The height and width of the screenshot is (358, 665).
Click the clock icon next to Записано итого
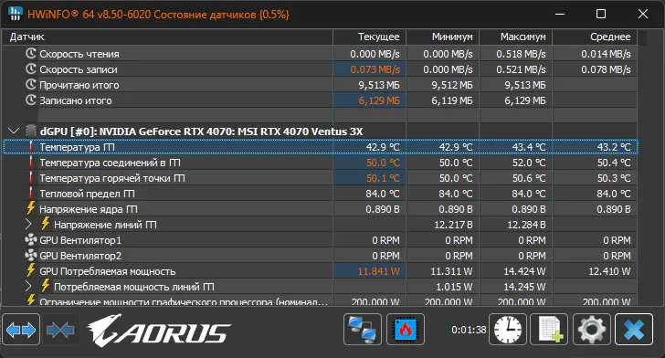(x=30, y=100)
